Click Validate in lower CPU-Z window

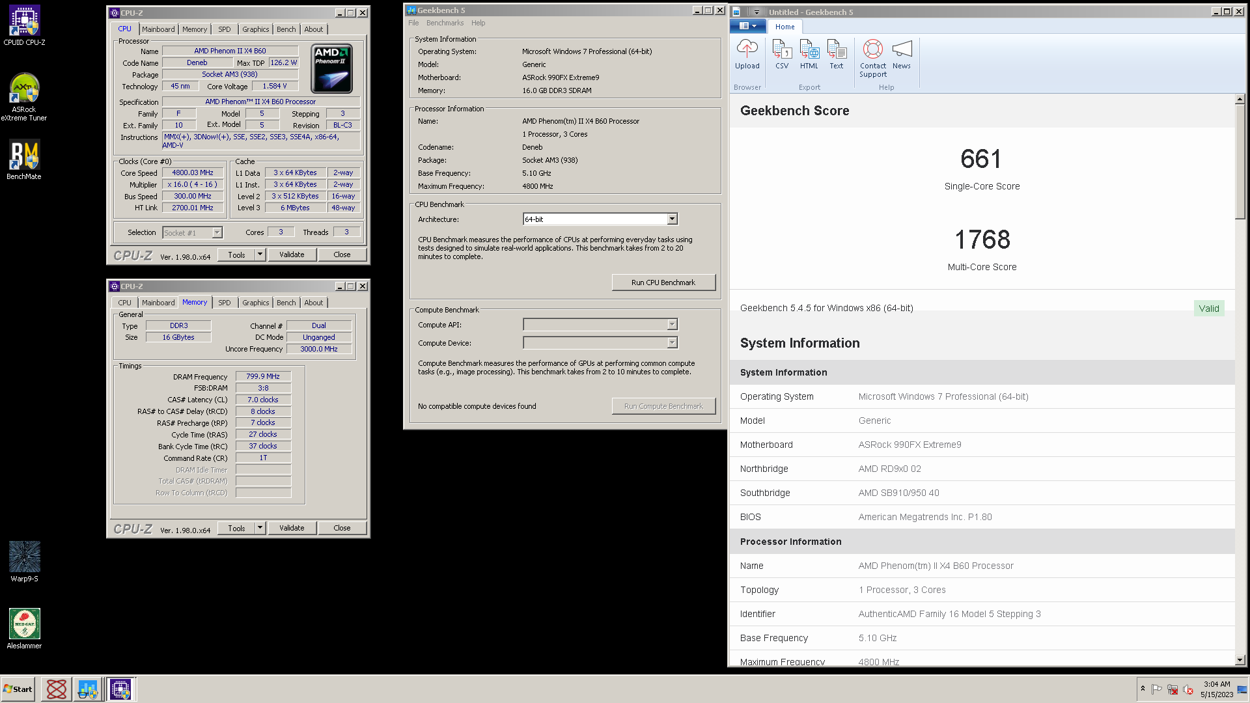tap(292, 528)
